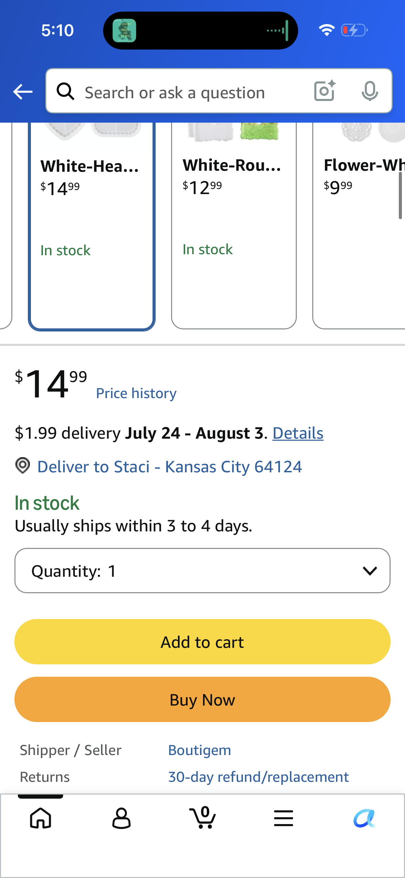Open the hamburger menu icon
405x878 pixels.
[x=283, y=818]
